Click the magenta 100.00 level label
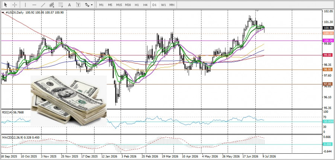Image resolution: width=335 pixels, height=160 pixels. 328,41
